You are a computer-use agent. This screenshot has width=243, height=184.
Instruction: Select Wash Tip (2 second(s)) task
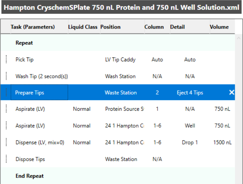pos(42,76)
